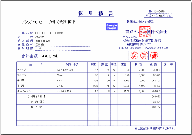Select the item name マルテツ
The height and width of the screenshot is (135, 192).
coord(22,75)
